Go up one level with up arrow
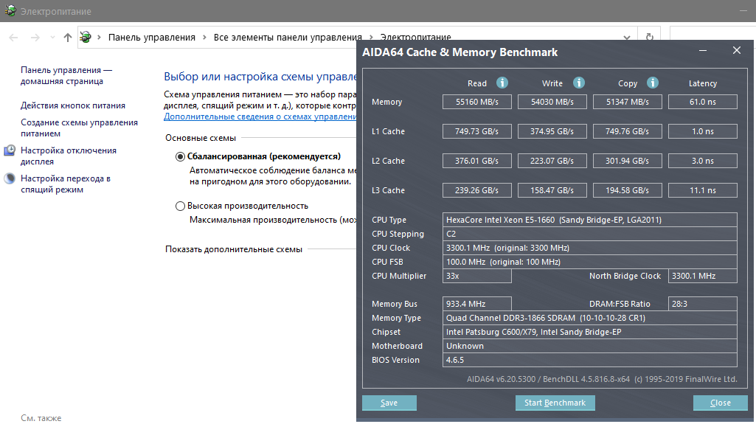The width and height of the screenshot is (756, 424). pos(68,37)
